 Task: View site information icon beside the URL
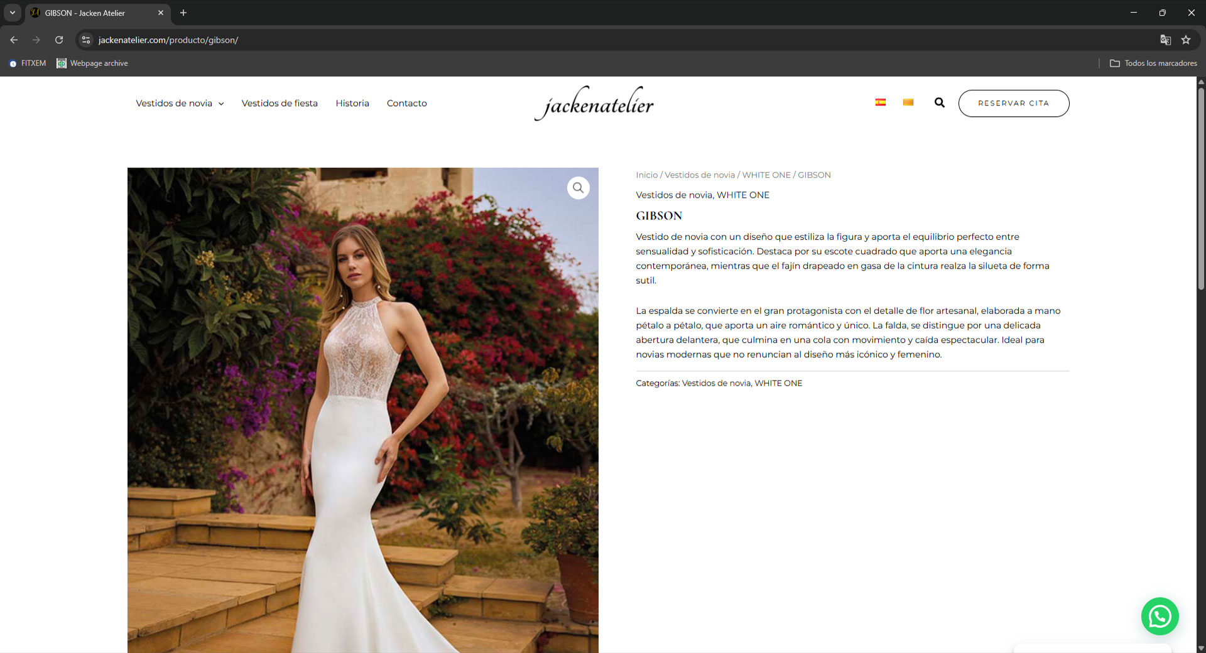tap(86, 40)
